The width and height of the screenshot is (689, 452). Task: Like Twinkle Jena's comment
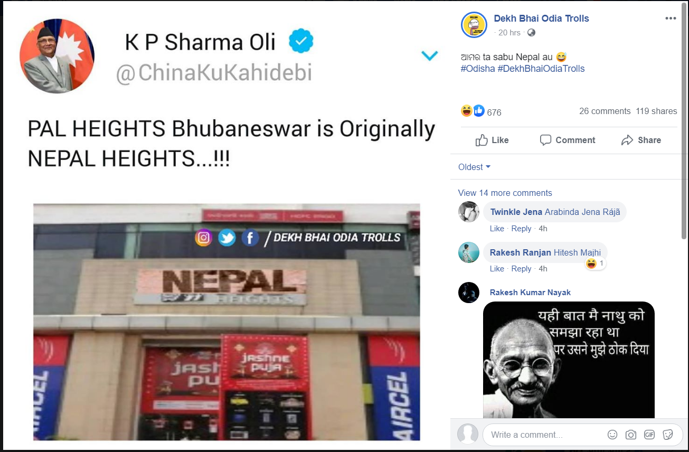497,229
